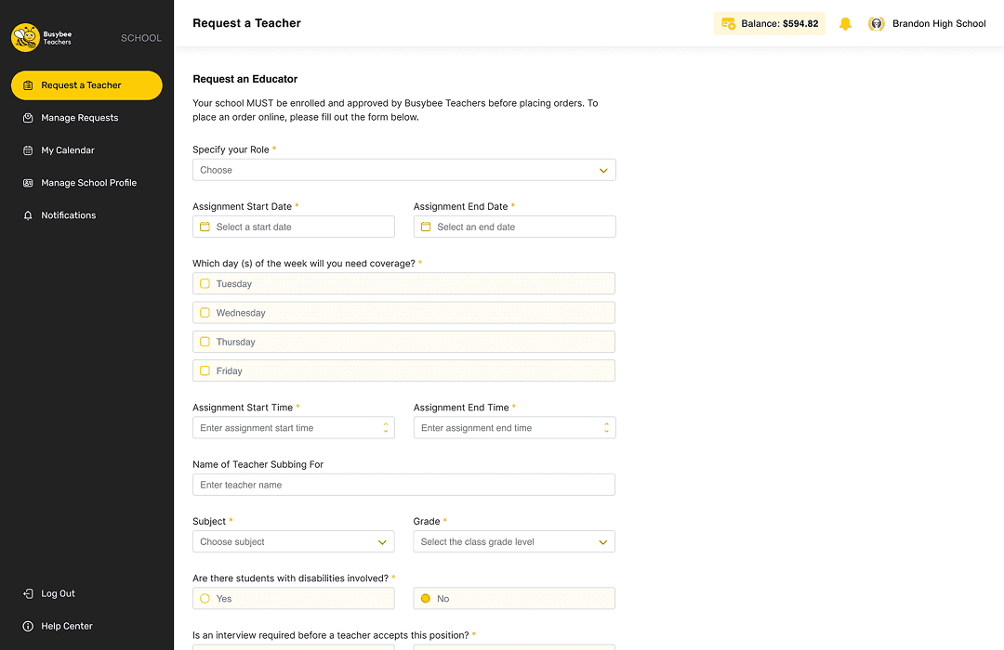Click the Balance $594.82 button
Image resolution: width=1004 pixels, height=650 pixels.
(x=769, y=22)
